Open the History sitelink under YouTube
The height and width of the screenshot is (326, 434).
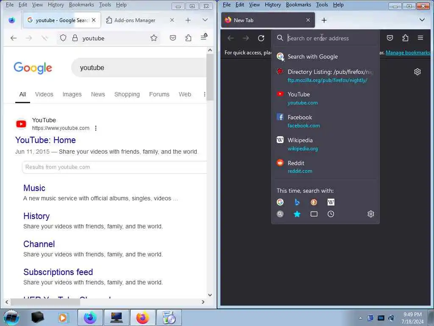(x=36, y=216)
